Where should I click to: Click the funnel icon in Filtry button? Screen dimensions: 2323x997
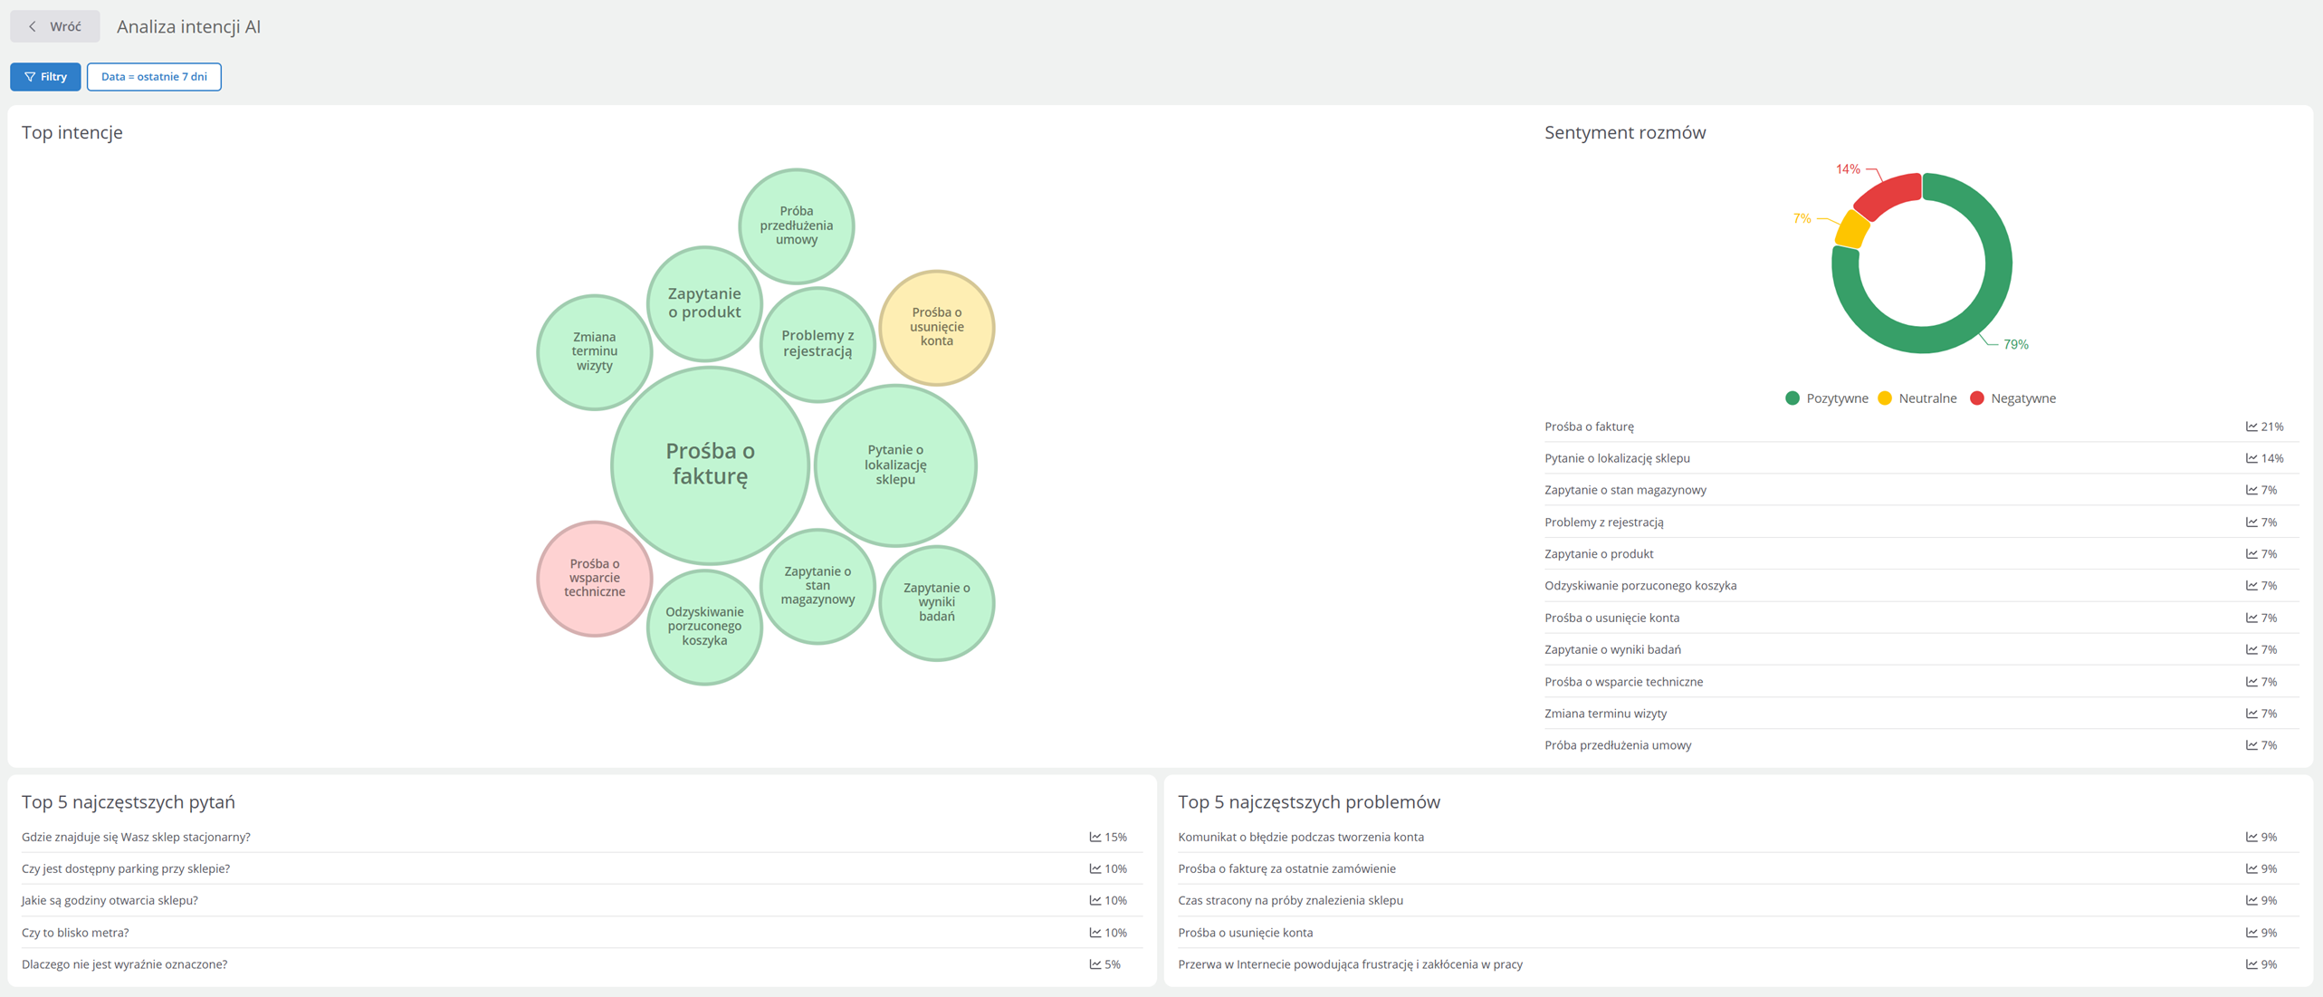click(x=30, y=77)
